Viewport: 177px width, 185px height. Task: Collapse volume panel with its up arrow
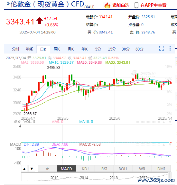click(164, 122)
